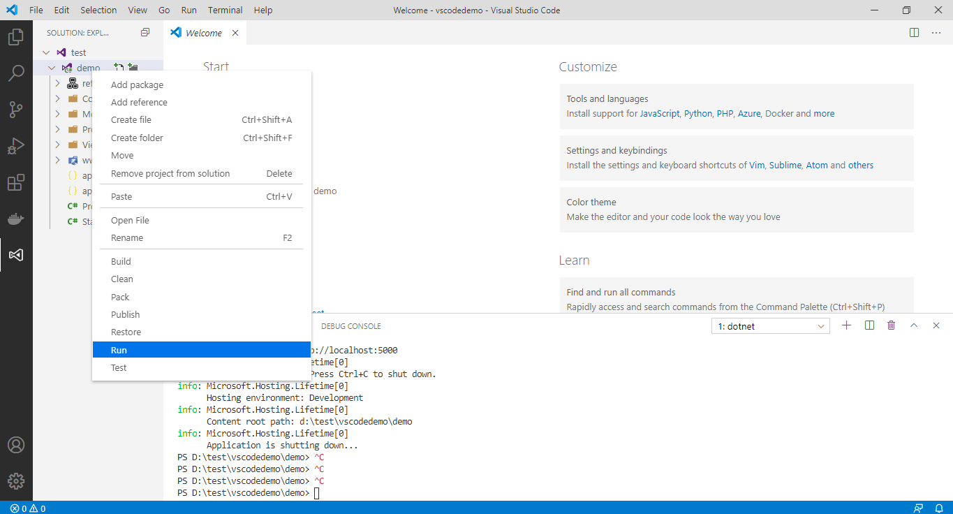Select the Welcome editor tab
The height and width of the screenshot is (514, 953).
205,33
